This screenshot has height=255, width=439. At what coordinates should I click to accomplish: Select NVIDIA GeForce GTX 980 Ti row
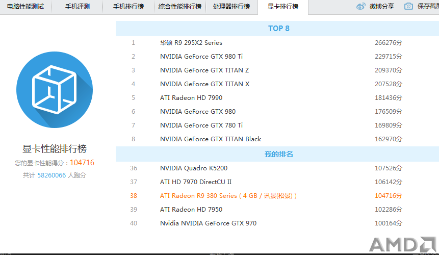(x=277, y=57)
